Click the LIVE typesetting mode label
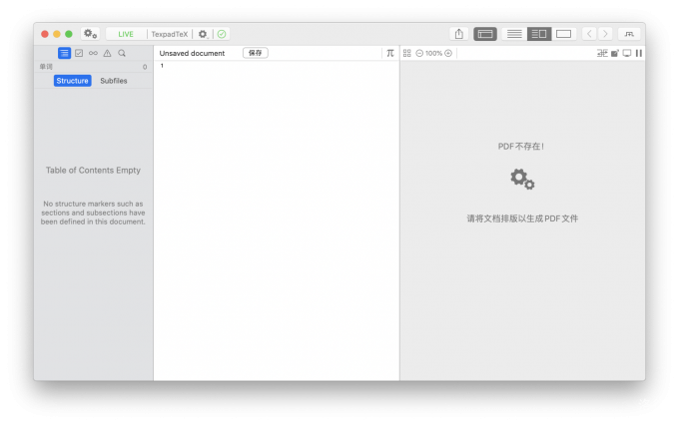 tap(126, 34)
